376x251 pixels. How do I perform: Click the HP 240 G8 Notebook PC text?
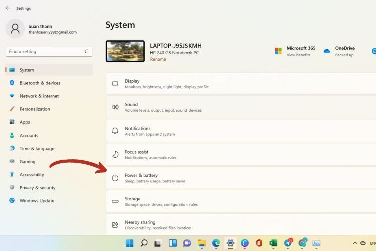pyautogui.click(x=174, y=53)
